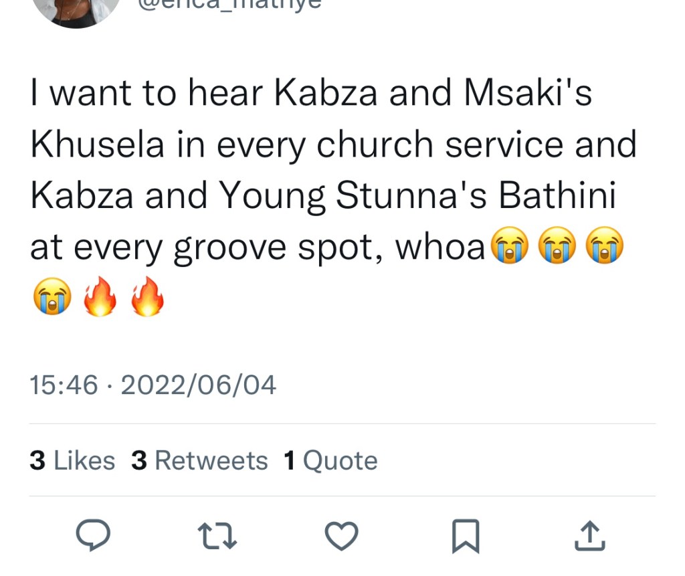Screen dimensions: 685x576
Task: Click the first fire emoji
Action: tap(100, 295)
